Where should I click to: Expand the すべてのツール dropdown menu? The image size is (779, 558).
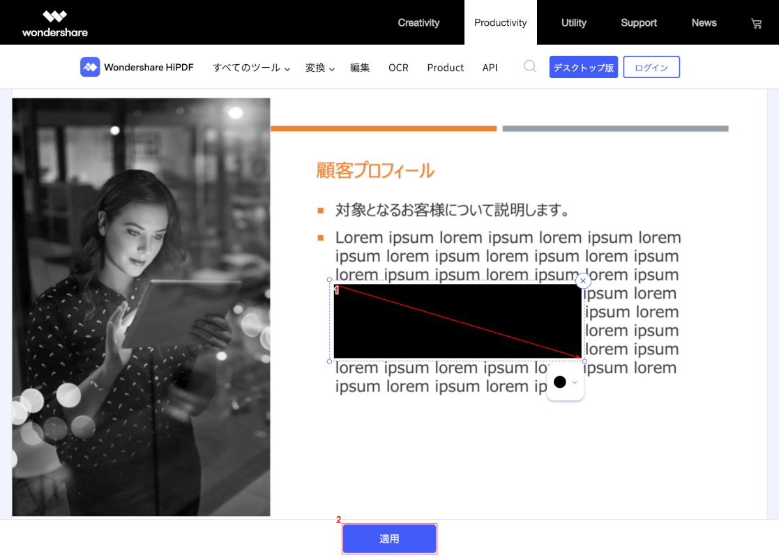coord(251,68)
